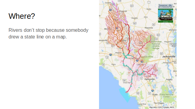Click the Lake City town label
This screenshot has width=195, height=109.
(140, 64)
